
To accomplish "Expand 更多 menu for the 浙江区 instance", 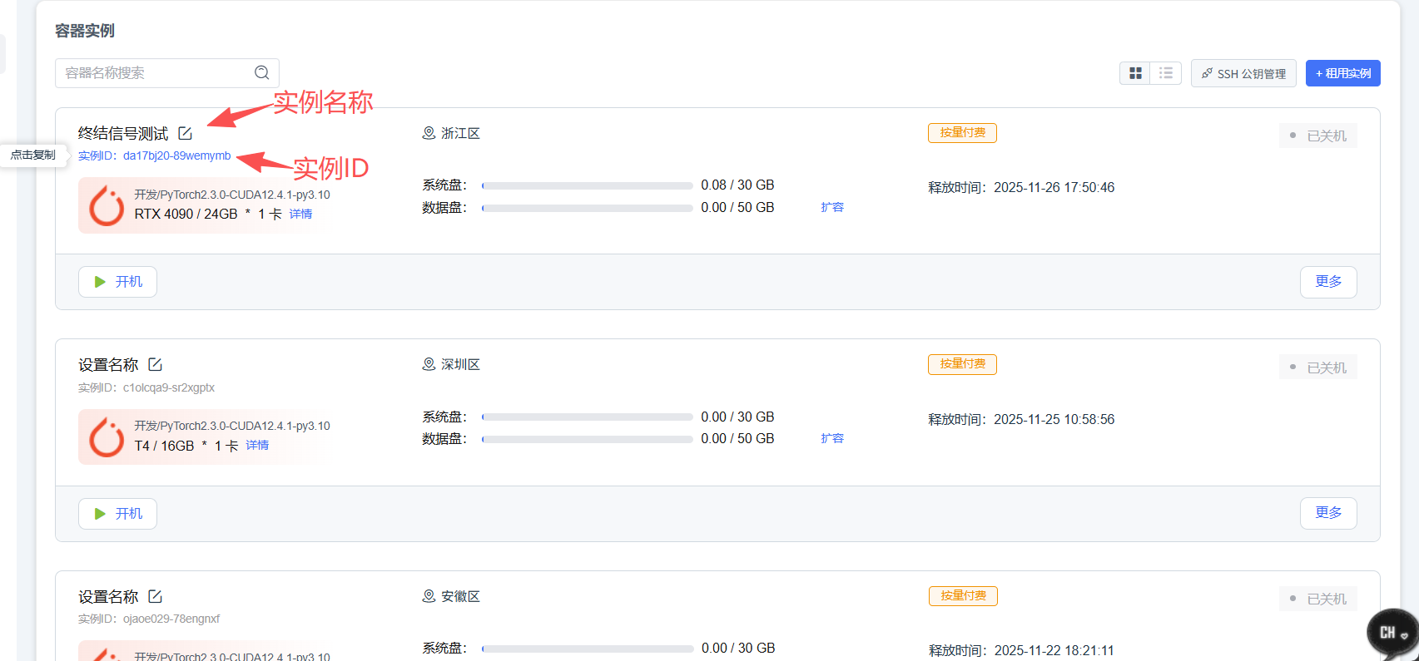I will 1327,282.
